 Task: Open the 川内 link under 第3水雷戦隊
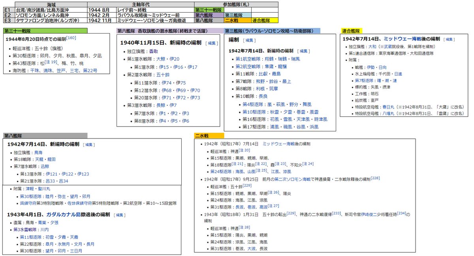[x=46, y=230]
